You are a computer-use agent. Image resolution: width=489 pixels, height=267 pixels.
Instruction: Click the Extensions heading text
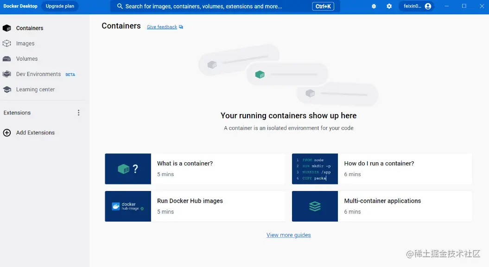(x=17, y=113)
